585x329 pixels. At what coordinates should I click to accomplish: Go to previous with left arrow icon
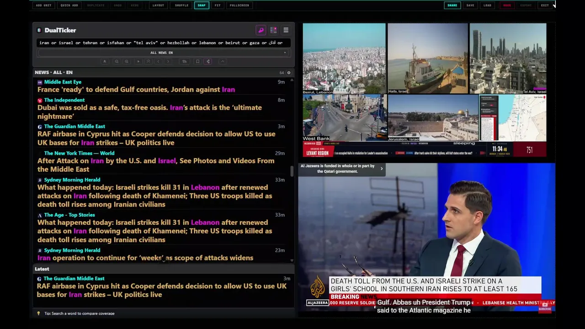coord(158,61)
